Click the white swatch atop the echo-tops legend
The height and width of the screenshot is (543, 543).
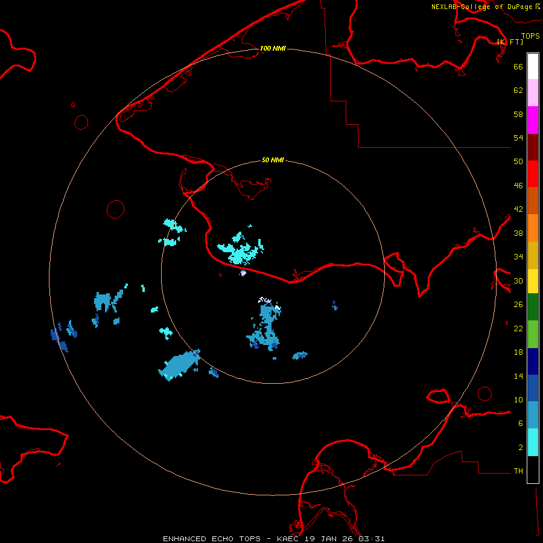[x=533, y=66]
